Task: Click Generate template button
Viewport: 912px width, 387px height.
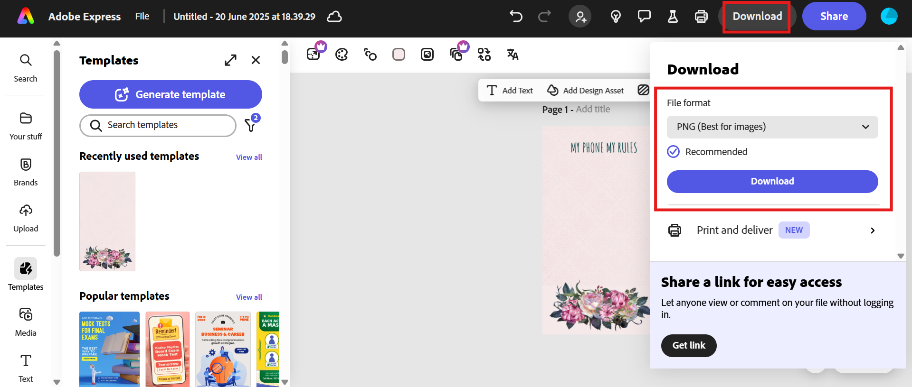Action: coord(171,94)
